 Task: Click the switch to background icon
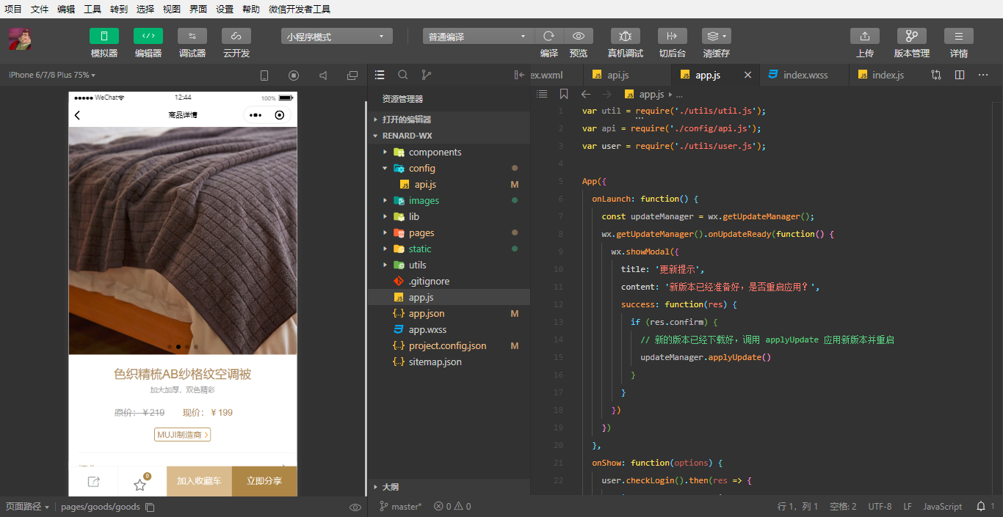coord(673,36)
